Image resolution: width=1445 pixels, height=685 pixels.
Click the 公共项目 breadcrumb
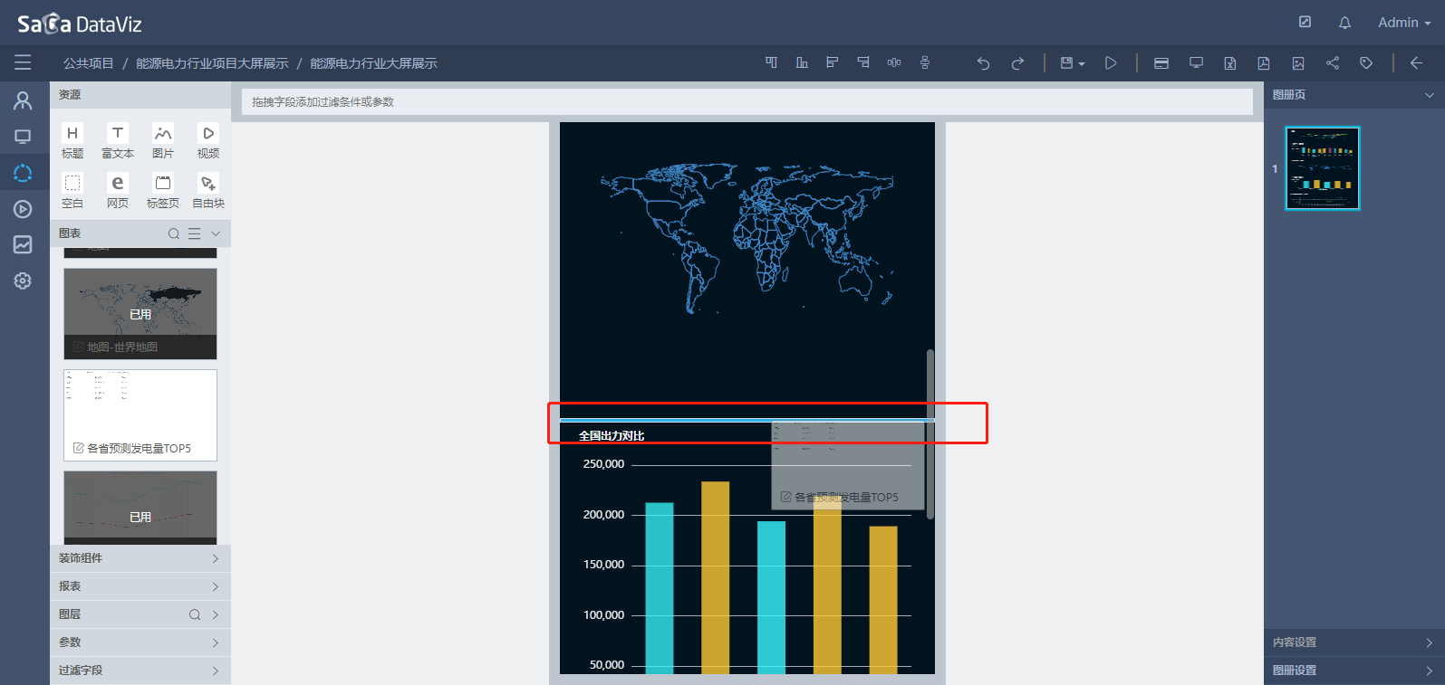89,63
